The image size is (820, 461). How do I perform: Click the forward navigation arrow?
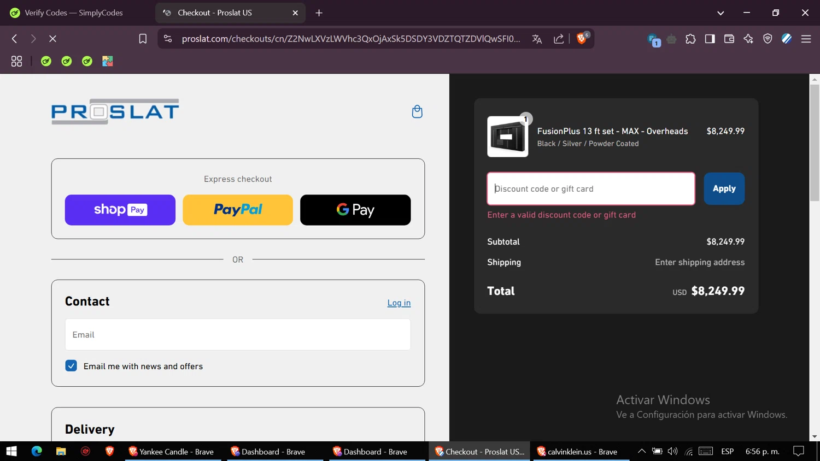(x=33, y=39)
